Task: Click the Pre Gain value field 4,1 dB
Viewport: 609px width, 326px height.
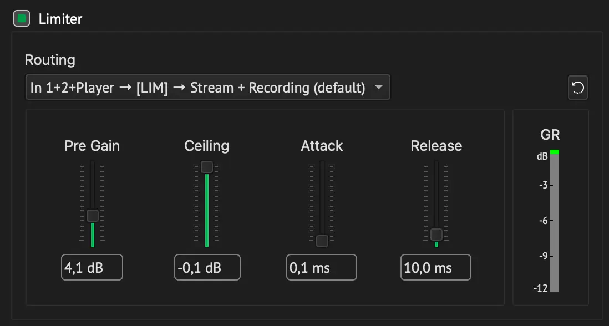Action: 92,267
